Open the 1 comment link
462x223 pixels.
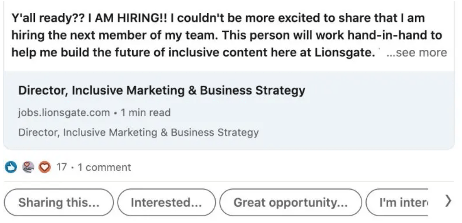tap(104, 167)
